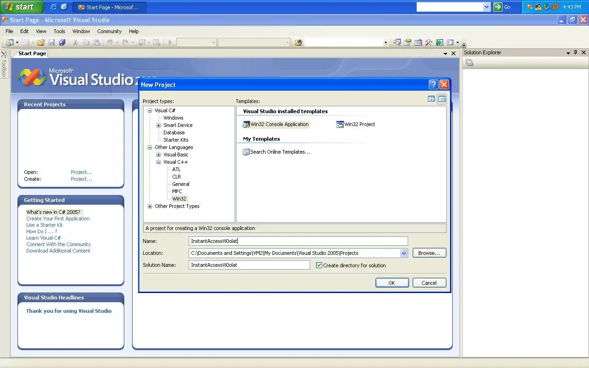The image size is (589, 368).
Task: Click the Add New Item toolbar icon
Action: coord(25,42)
